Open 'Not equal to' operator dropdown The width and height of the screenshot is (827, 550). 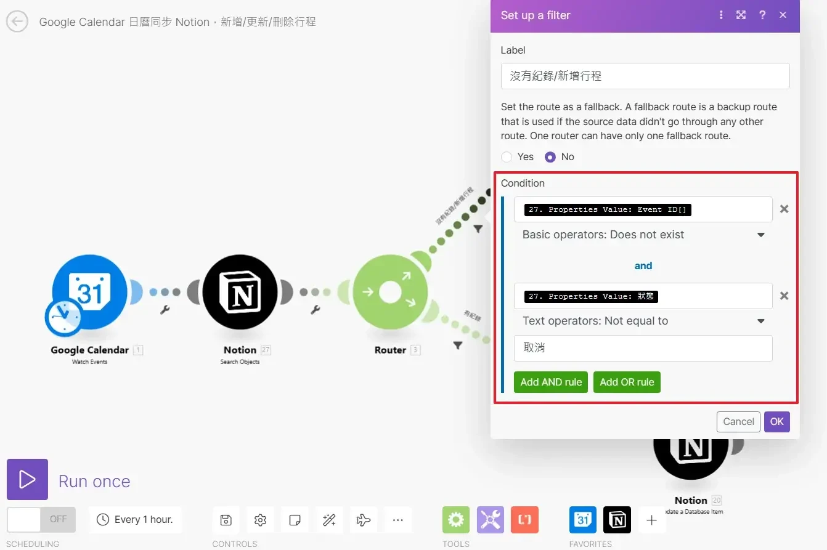643,321
